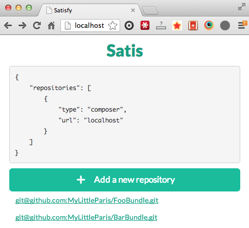
Task: Open the BarBundle.git repository link
Action: pyautogui.click(x=86, y=217)
